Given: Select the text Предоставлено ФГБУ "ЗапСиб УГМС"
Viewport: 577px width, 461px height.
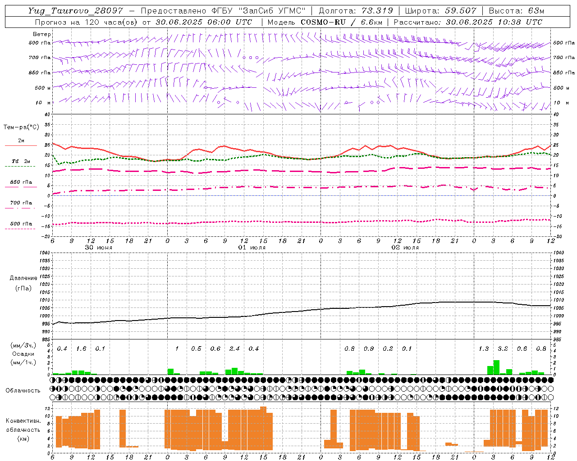Looking at the screenshot, I should [223, 11].
